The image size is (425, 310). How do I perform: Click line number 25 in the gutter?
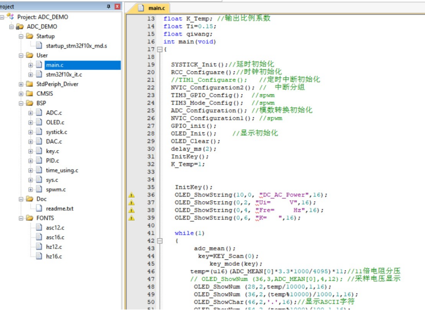pyautogui.click(x=151, y=111)
